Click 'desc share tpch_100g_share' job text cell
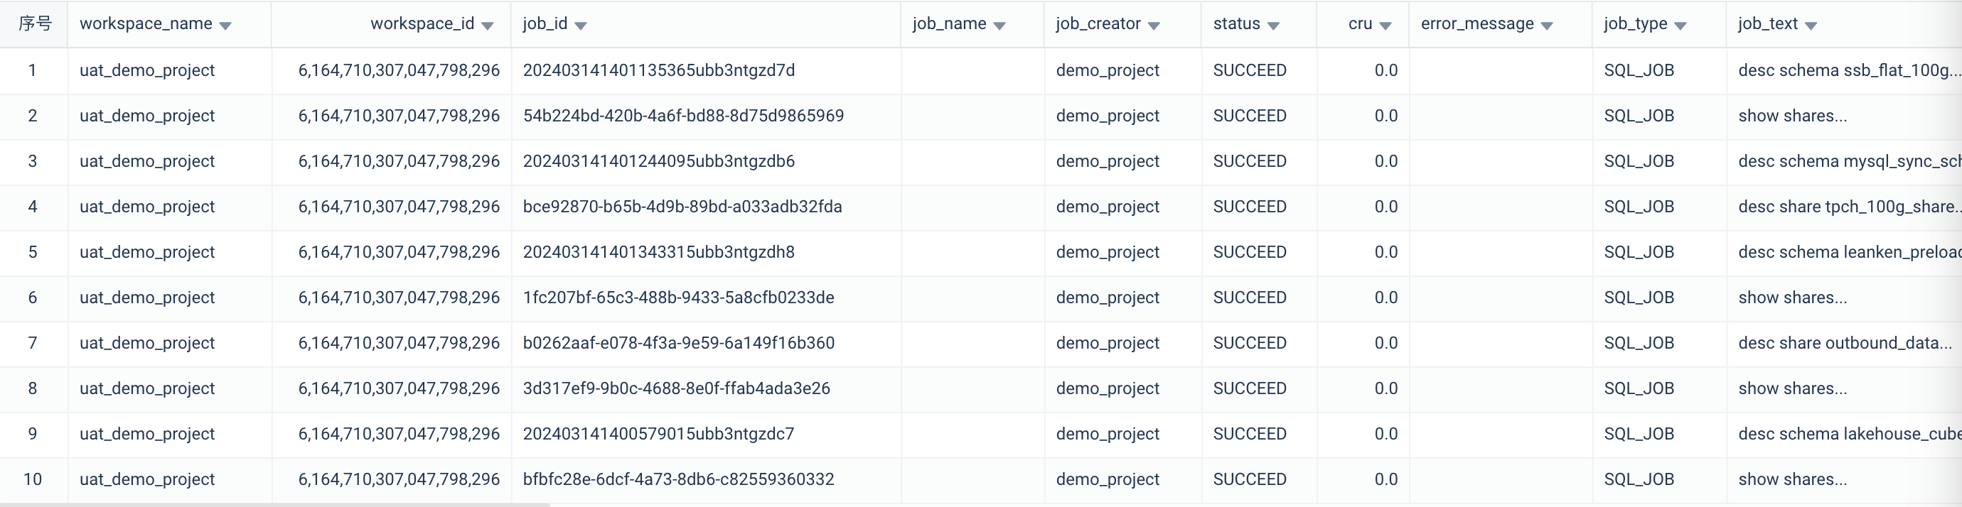Screen dimensions: 1962x507 1843,207
